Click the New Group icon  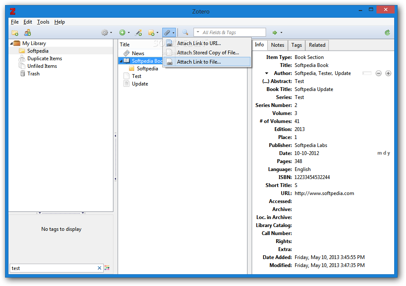[27, 32]
